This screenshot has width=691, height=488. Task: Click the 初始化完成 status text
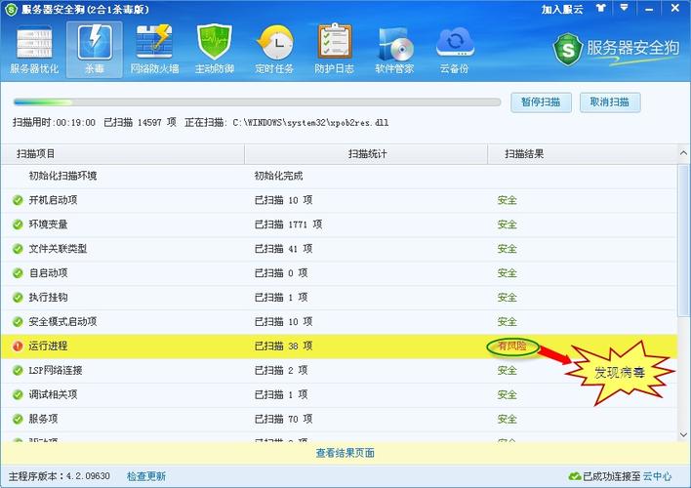point(278,176)
